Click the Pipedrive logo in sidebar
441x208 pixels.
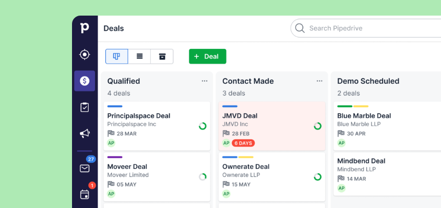pos(85,28)
